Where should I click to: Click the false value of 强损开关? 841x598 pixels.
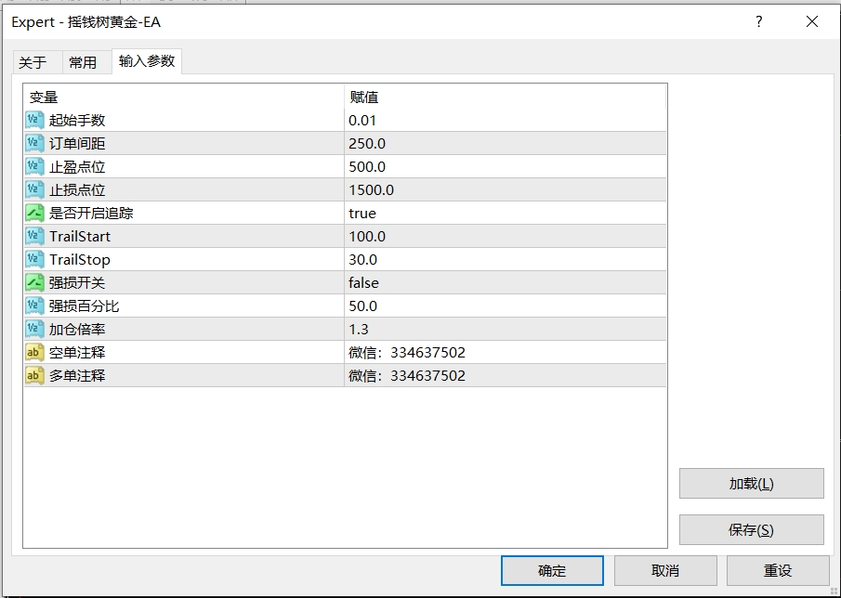pyautogui.click(x=363, y=282)
